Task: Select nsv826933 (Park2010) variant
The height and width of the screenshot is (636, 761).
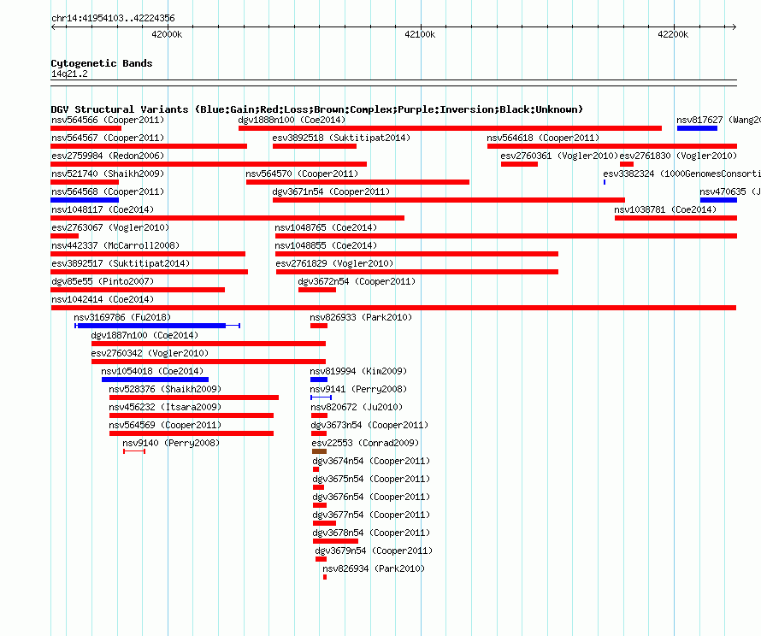Action: click(x=361, y=317)
